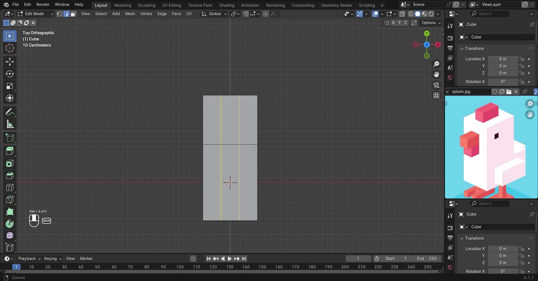
Task: Select the Knife tool
Action: click(10, 200)
